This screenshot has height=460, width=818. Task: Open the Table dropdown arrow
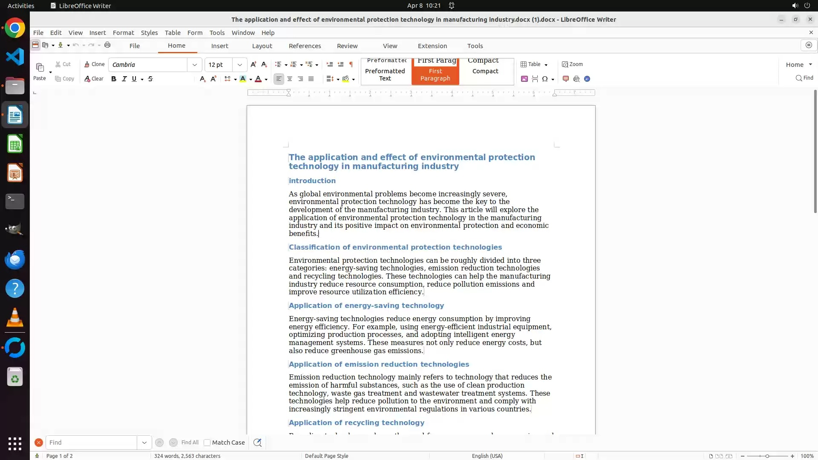coord(546,65)
